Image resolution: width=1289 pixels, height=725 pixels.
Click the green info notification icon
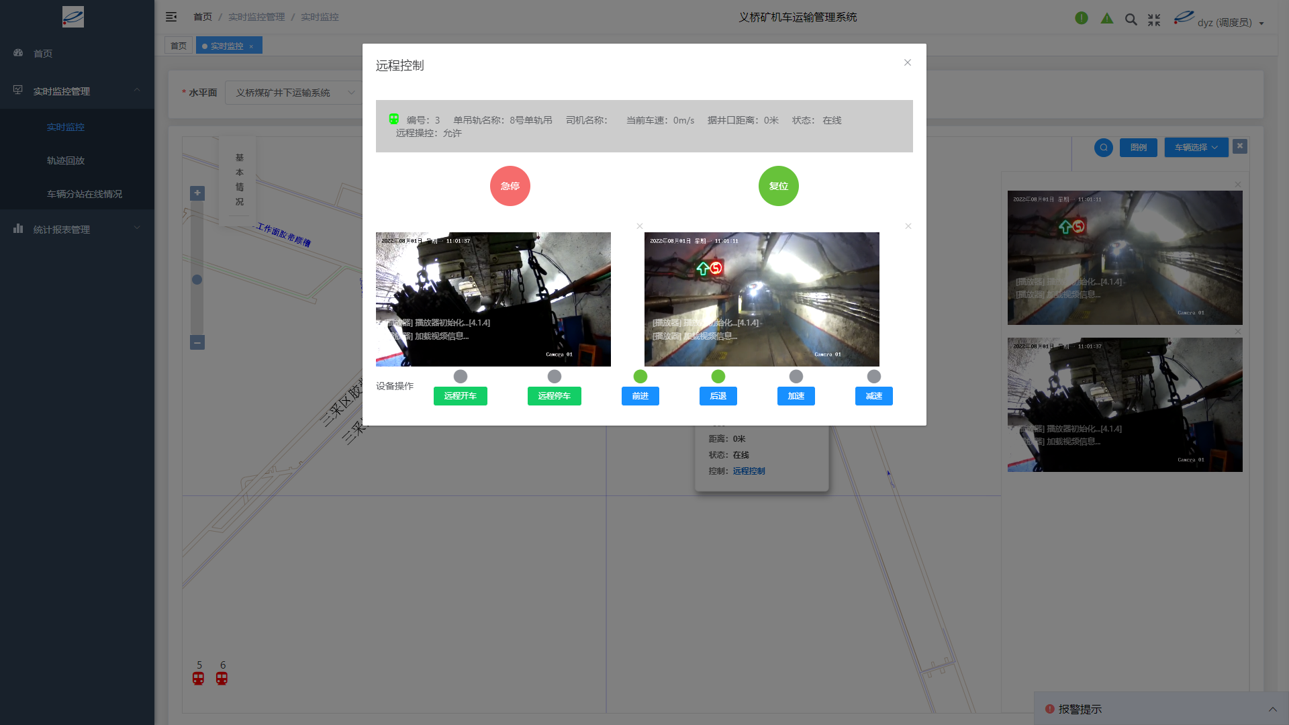click(1081, 18)
